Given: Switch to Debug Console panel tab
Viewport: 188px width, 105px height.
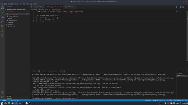Looking at the screenshot, I should click(53, 71).
